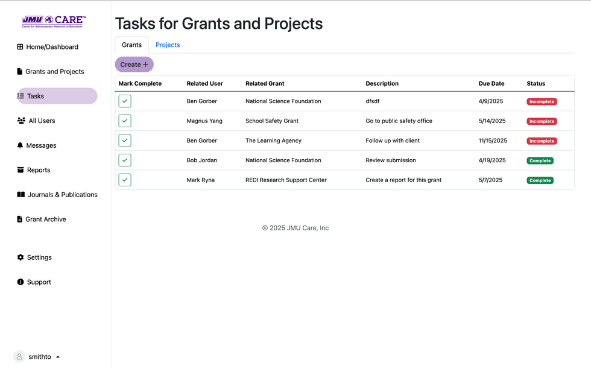This screenshot has height=369, width=591.
Task: Toggle complete checkbox for dfsdf task
Action: pos(125,101)
